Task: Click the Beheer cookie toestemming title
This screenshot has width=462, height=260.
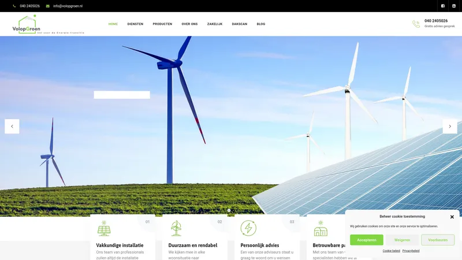Action: (402, 216)
